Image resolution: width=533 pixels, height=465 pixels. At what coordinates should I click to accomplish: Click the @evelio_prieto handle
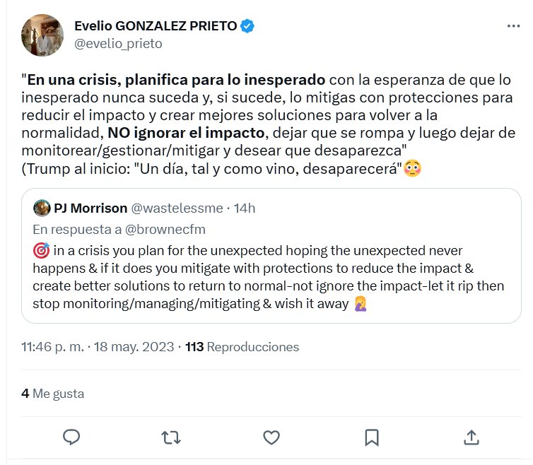(118, 44)
